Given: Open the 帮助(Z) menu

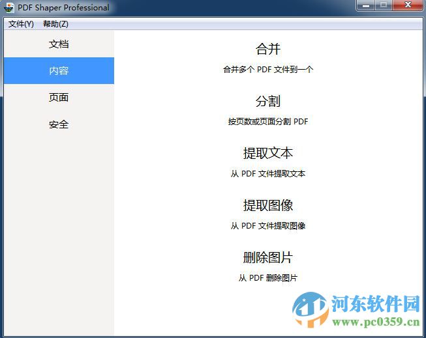Looking at the screenshot, I should [x=55, y=24].
